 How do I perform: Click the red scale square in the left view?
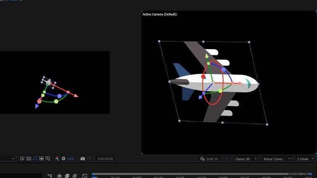68,92
